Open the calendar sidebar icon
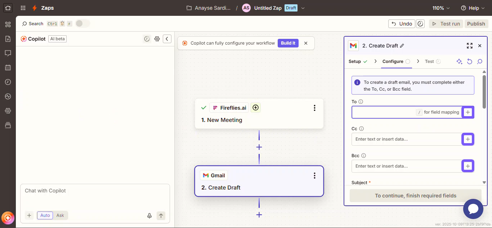The width and height of the screenshot is (492, 228). [x=8, y=68]
